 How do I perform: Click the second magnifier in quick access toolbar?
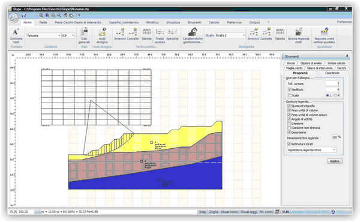[x=47, y=16]
